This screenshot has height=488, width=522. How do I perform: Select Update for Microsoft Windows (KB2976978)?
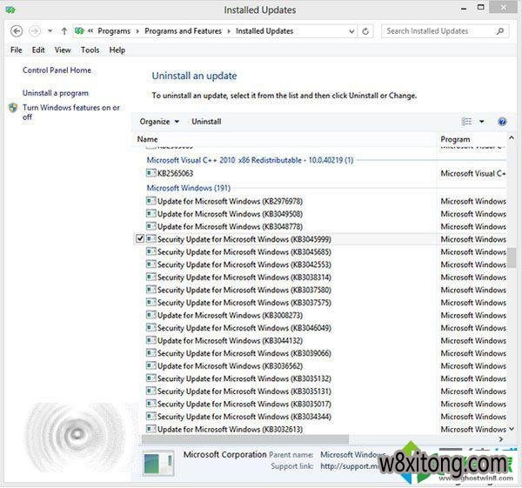click(x=230, y=201)
